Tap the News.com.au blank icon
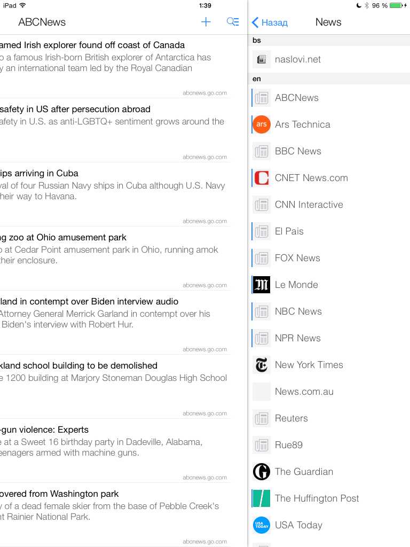Viewport: 410px width, 547px height. pos(262,392)
